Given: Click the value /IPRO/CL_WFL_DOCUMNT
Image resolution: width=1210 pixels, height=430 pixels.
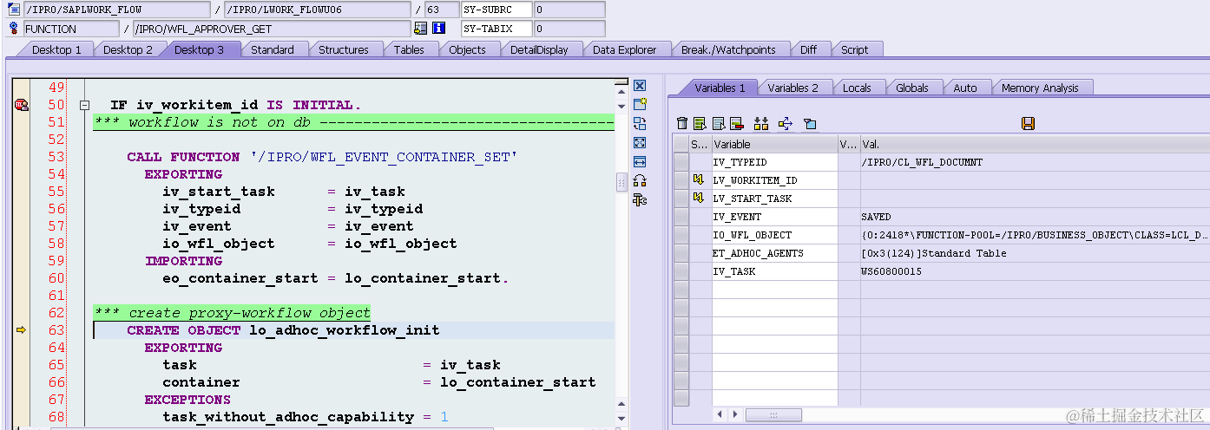Looking at the screenshot, I should pyautogui.click(x=920, y=162).
